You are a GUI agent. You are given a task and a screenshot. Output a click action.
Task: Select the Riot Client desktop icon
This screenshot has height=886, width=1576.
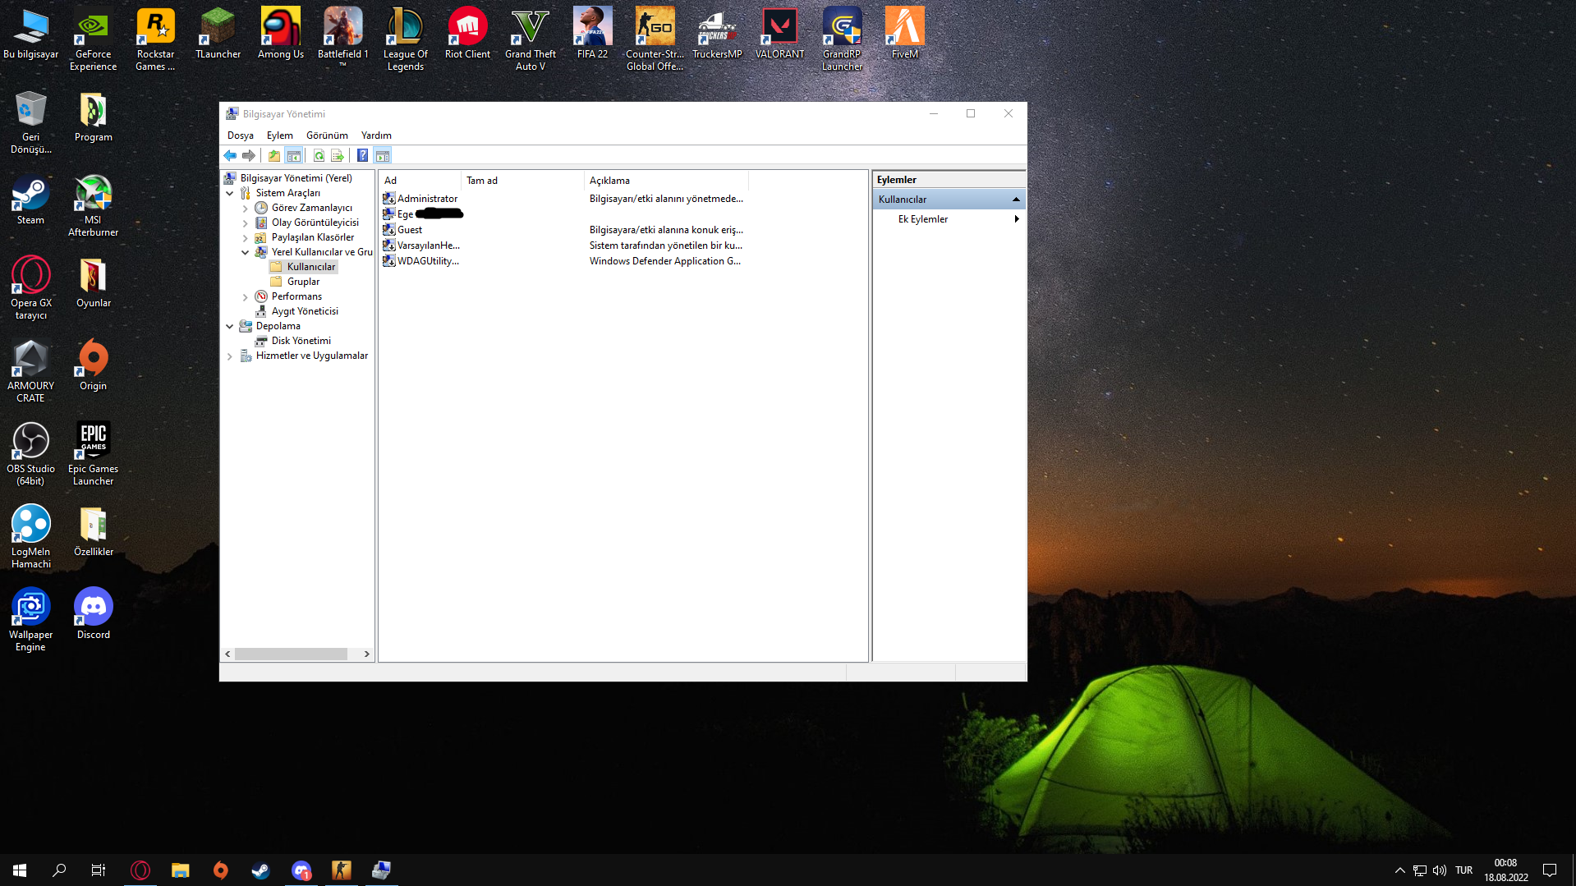(467, 34)
